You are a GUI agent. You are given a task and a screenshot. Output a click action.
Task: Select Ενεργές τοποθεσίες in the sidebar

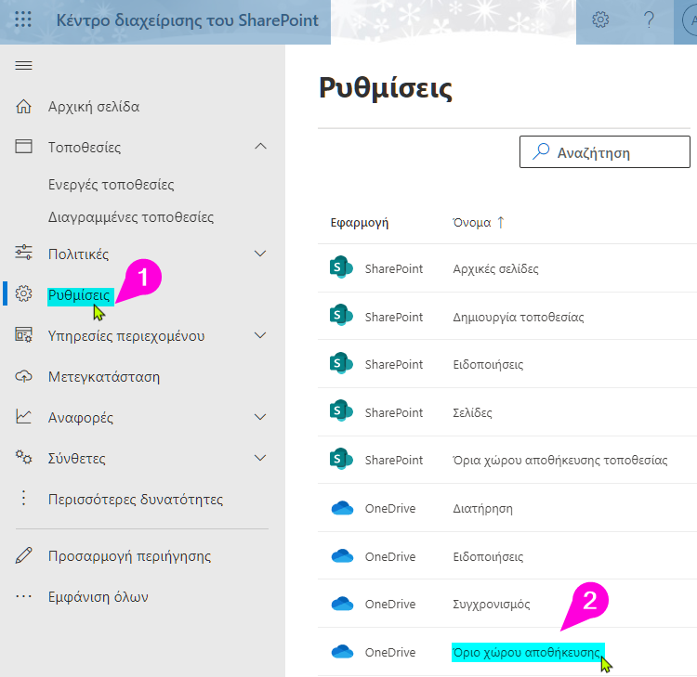(112, 185)
